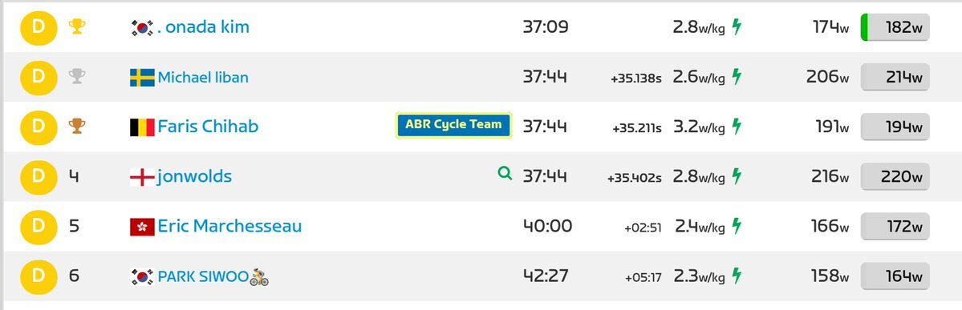Click the lightning bolt icon in PARK SIWOO row
Screen dimensions: 962x310
coord(737,276)
